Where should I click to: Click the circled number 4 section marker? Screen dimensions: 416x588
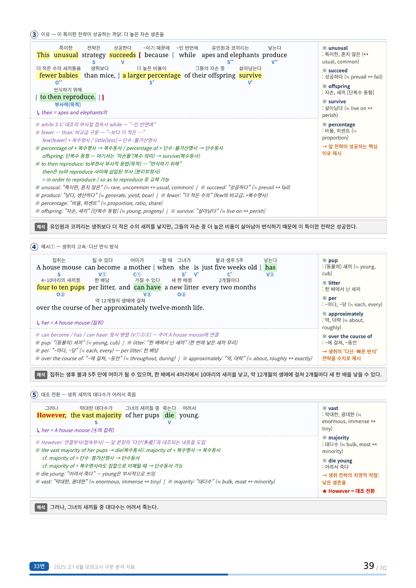[x=34, y=247]
